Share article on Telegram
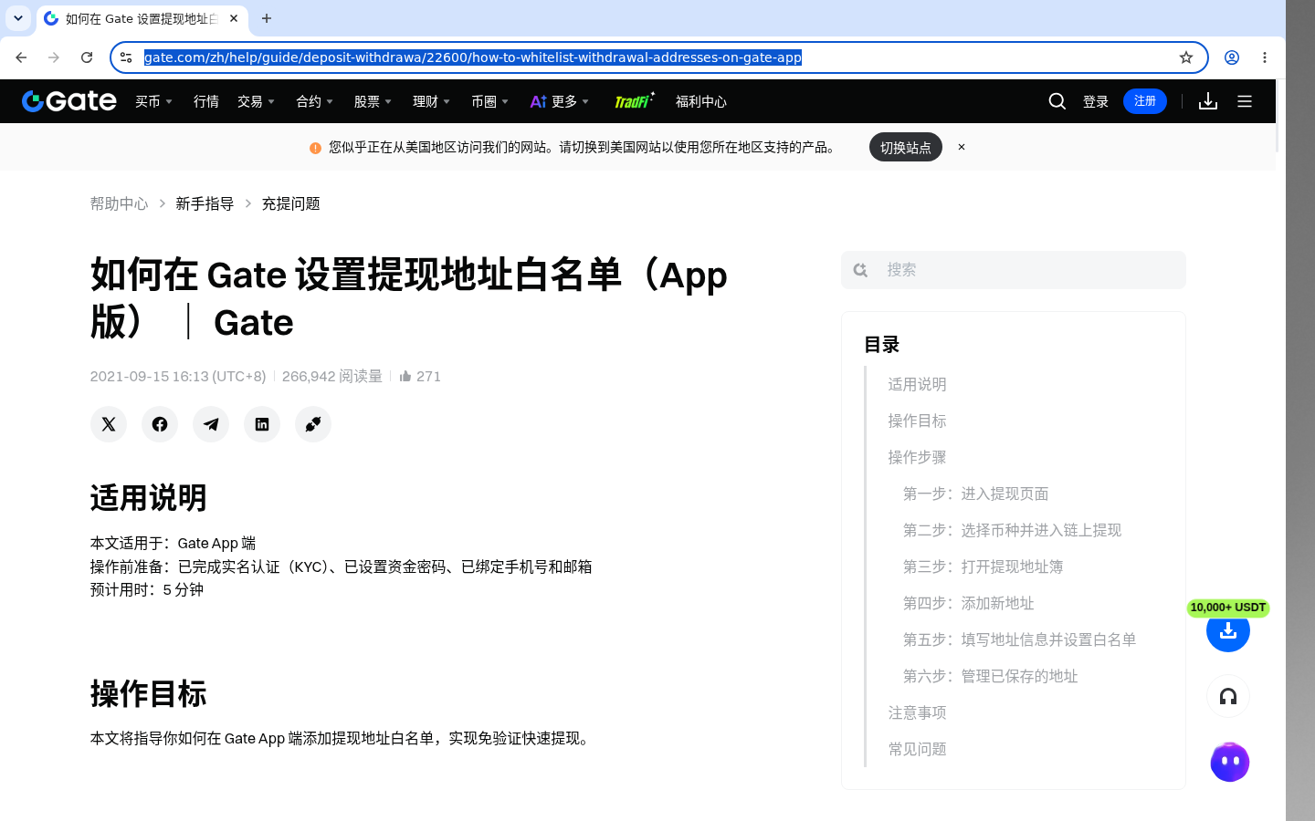Screen dimensions: 1315x821 [x=211, y=424]
